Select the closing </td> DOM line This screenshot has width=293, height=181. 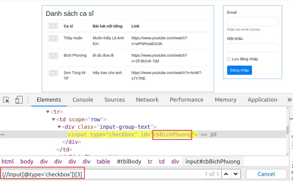[64, 150]
